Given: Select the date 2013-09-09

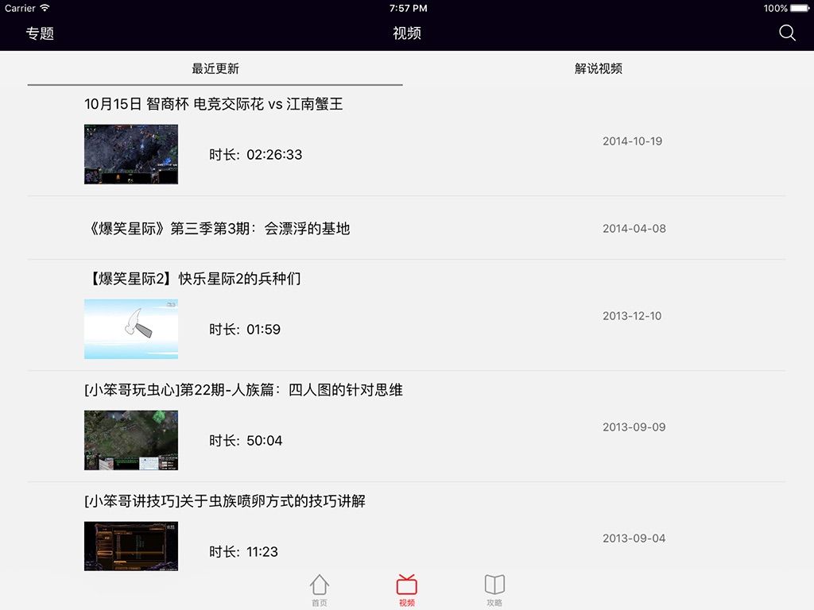Looking at the screenshot, I should point(634,427).
